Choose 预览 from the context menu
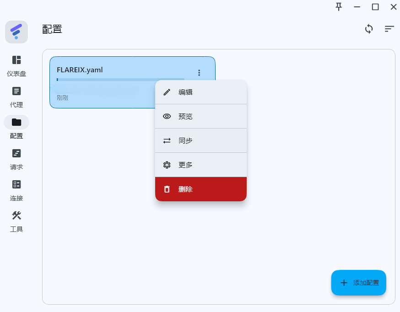This screenshot has height=312, width=400. [x=201, y=116]
